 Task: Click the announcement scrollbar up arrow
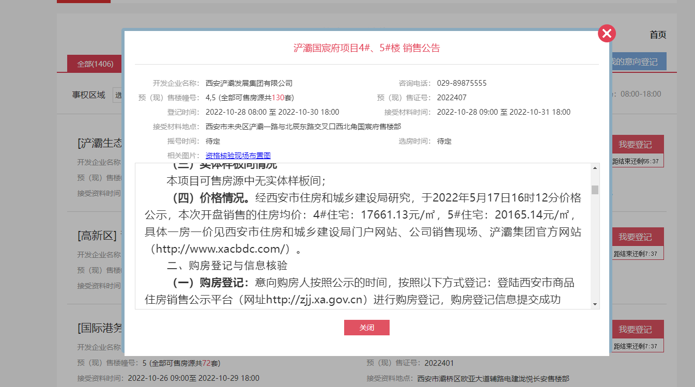595,168
